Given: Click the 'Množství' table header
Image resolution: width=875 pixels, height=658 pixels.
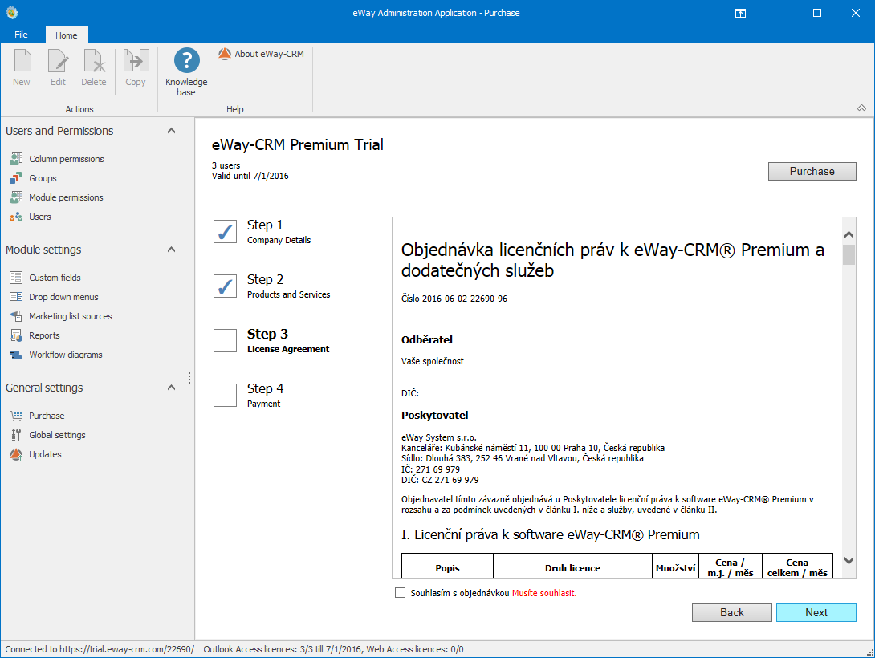Looking at the screenshot, I should 675,567.
